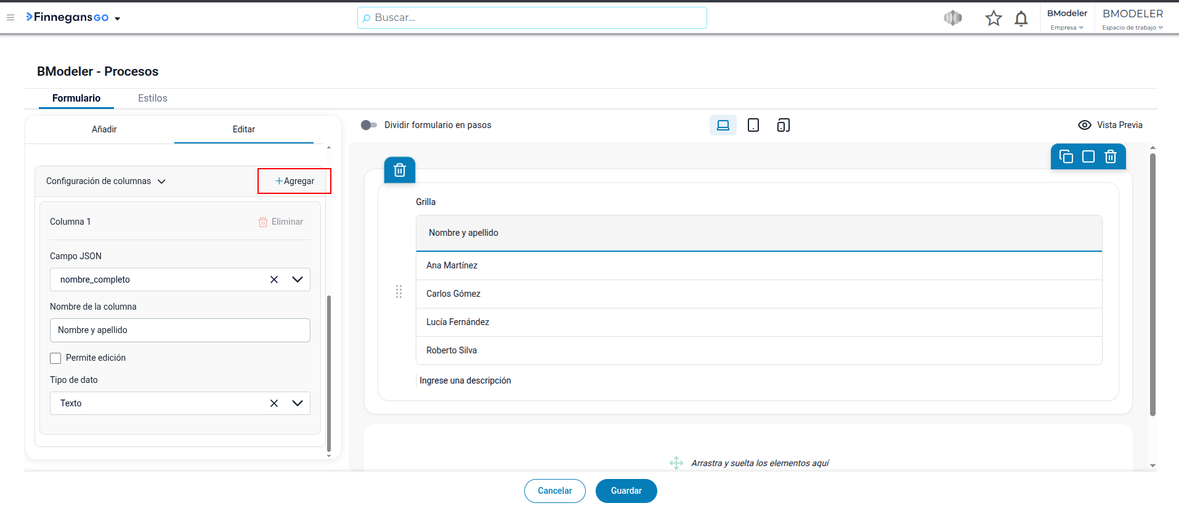Select the Carlos Gómez row
Image resolution: width=1179 pixels, height=527 pixels.
(759, 294)
